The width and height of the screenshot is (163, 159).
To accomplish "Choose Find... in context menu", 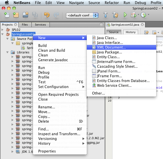I will click(x=60, y=129).
